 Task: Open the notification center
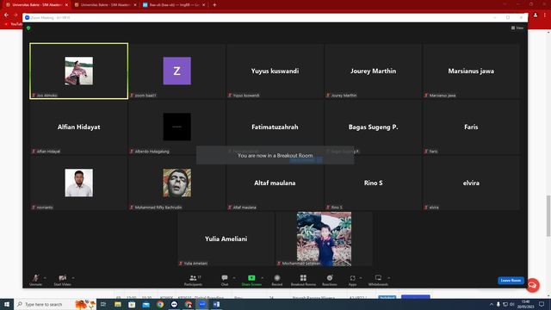tap(542, 304)
